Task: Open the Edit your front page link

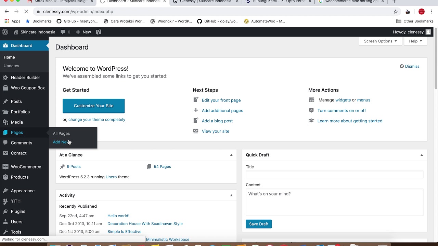Action: pyautogui.click(x=221, y=100)
